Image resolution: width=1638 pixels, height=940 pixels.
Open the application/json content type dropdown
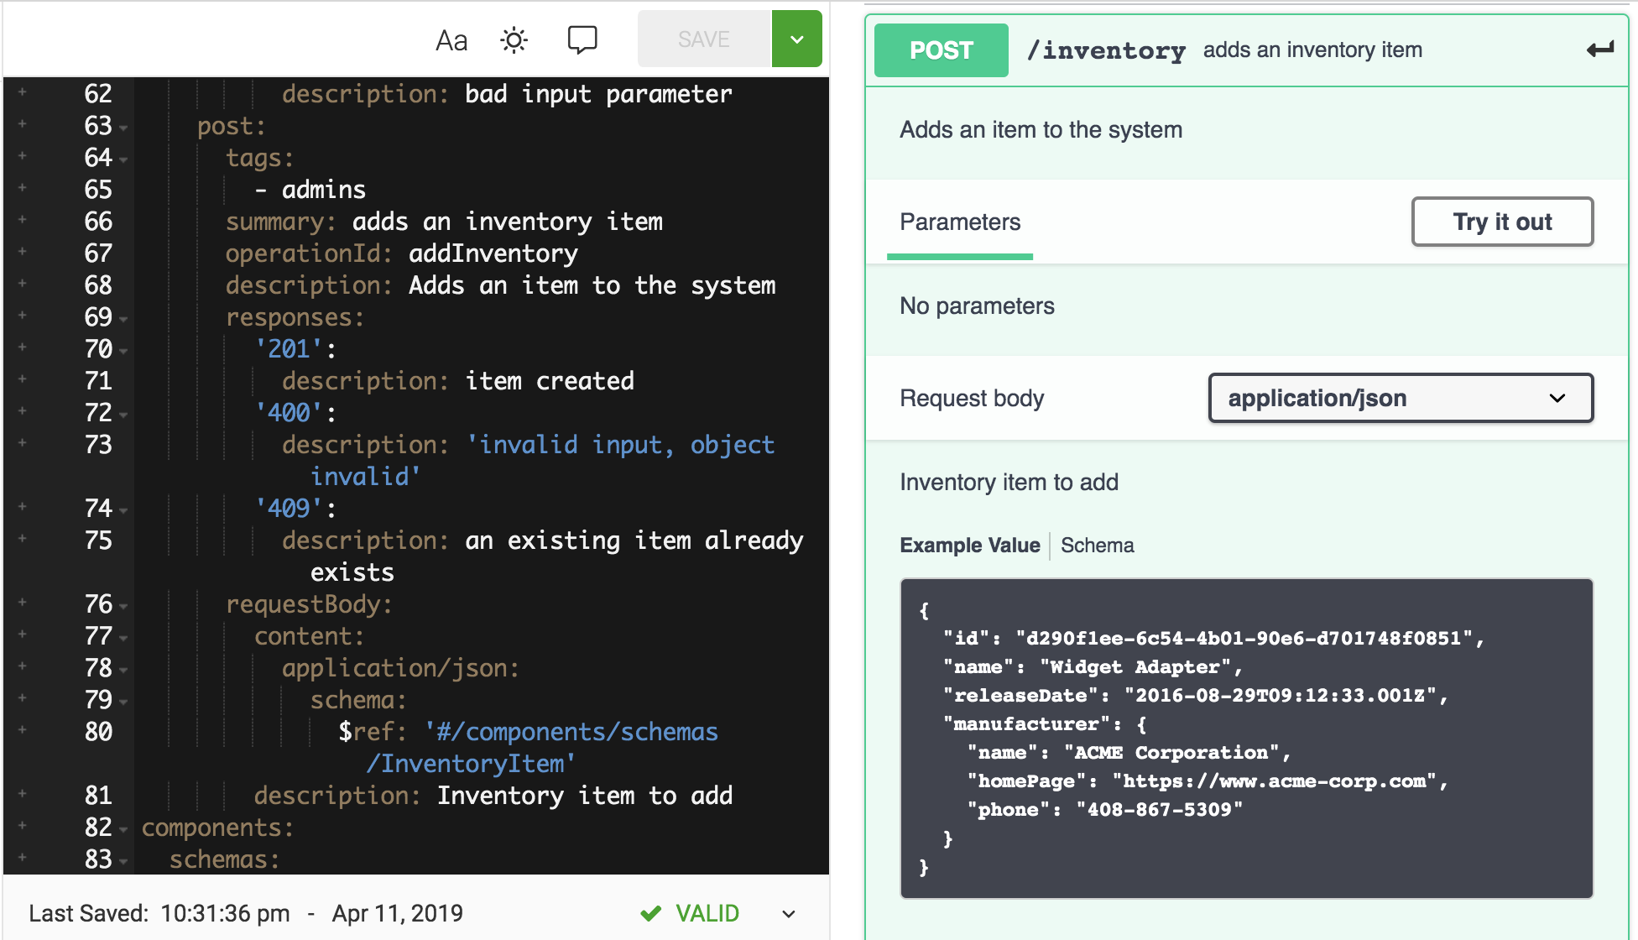(1400, 398)
